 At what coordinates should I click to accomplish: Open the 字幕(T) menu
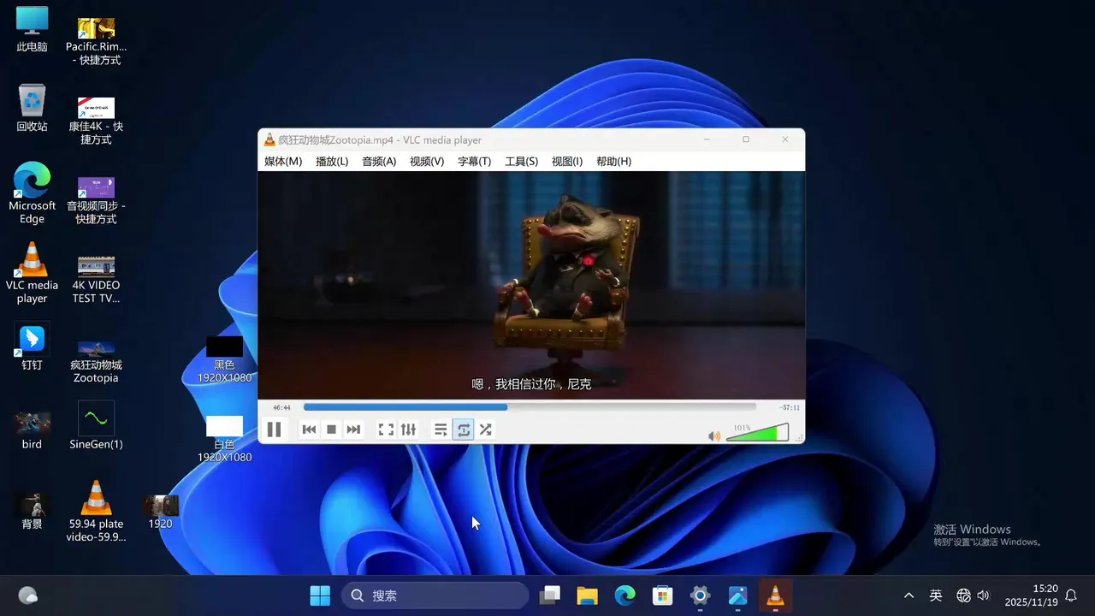point(474,161)
